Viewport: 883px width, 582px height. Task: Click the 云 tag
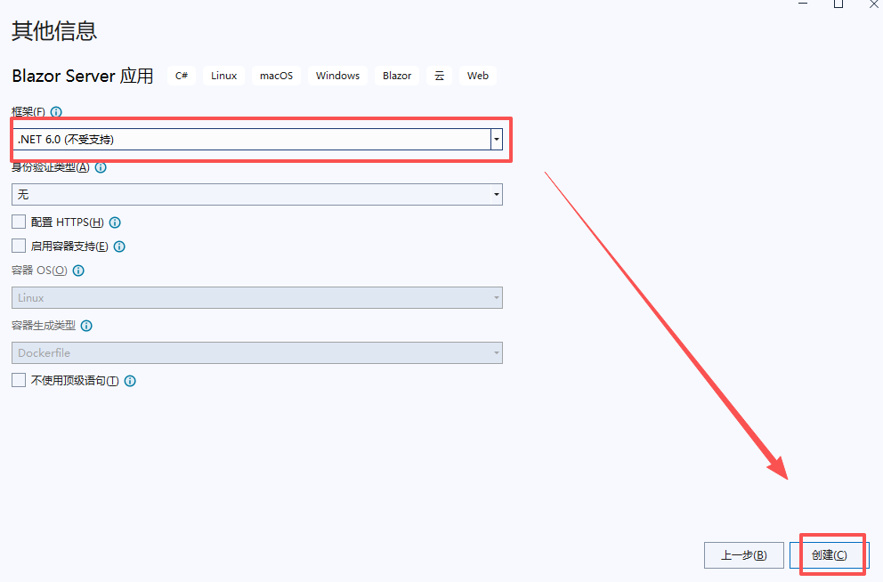point(439,76)
